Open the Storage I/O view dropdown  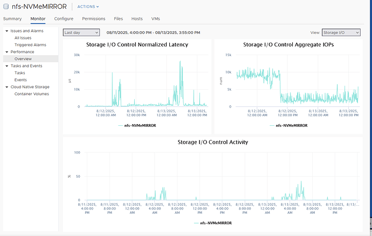[x=341, y=32]
